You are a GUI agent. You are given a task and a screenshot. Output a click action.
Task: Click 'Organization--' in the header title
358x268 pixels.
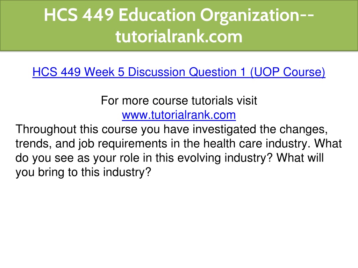click(257, 16)
